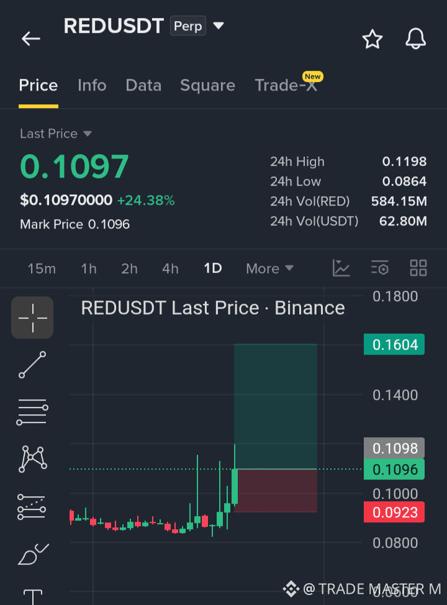The image size is (447, 605).
Task: Click the 0.0800 price axis label
Action: point(395,543)
